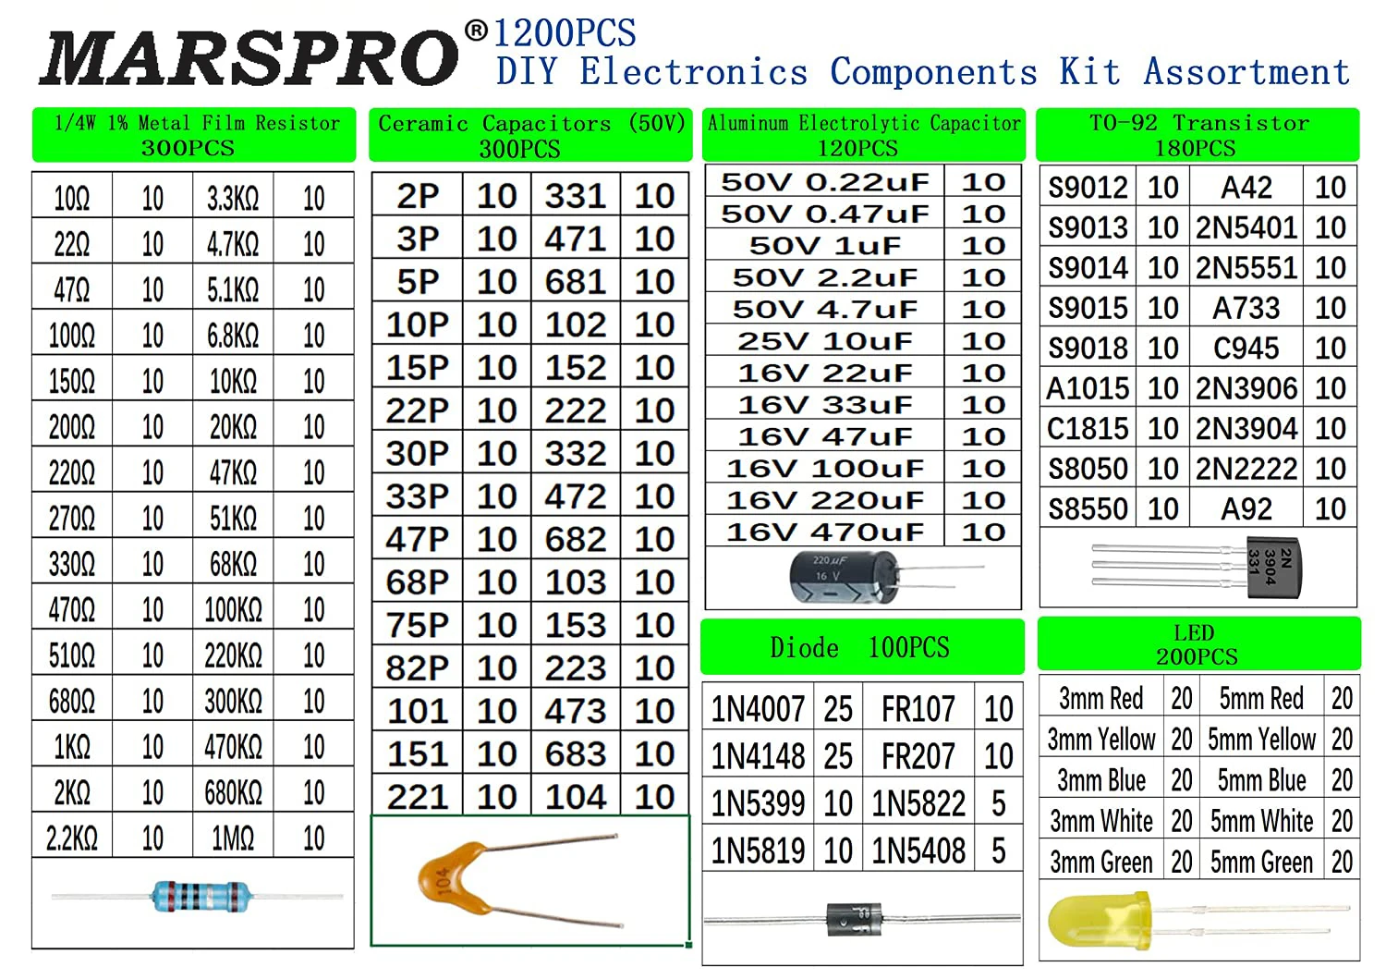Screen dimensions: 1386x979
Task: Select the "33P" ceramic capacitor cell
Action: (x=418, y=496)
